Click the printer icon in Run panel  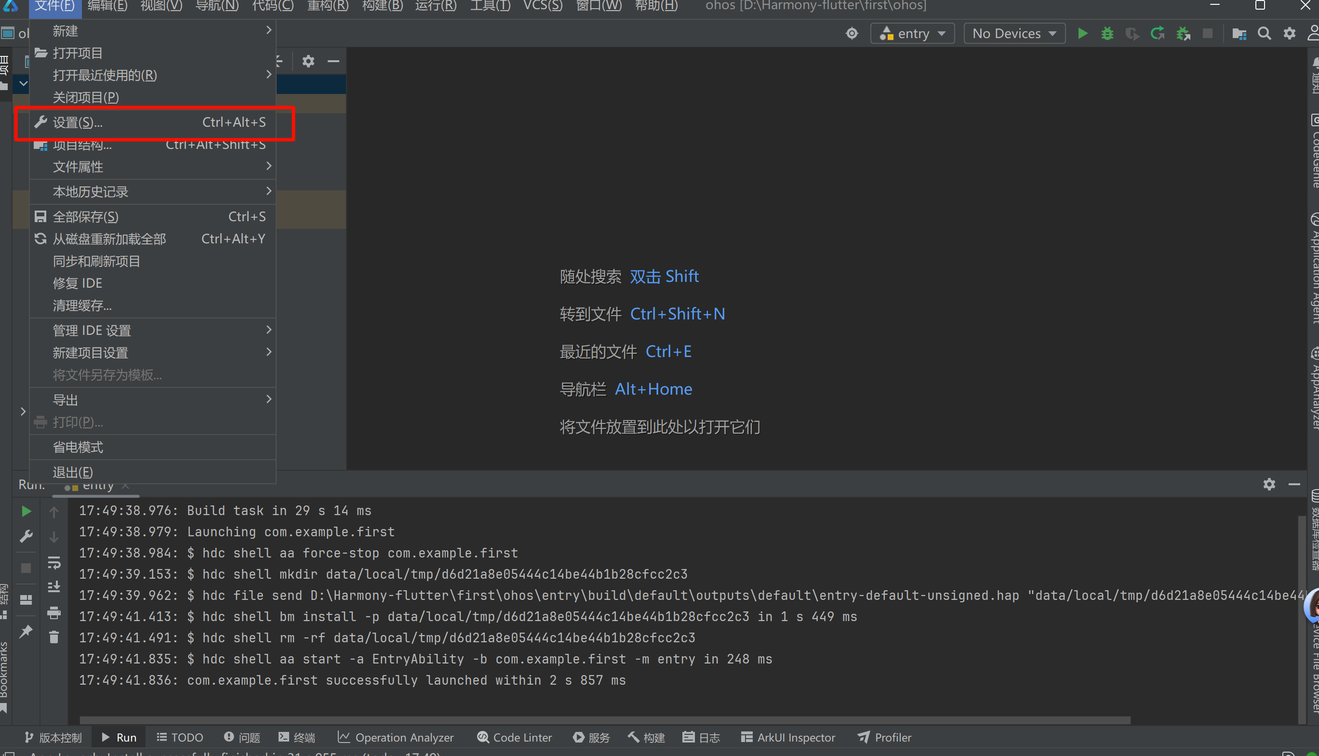point(54,612)
